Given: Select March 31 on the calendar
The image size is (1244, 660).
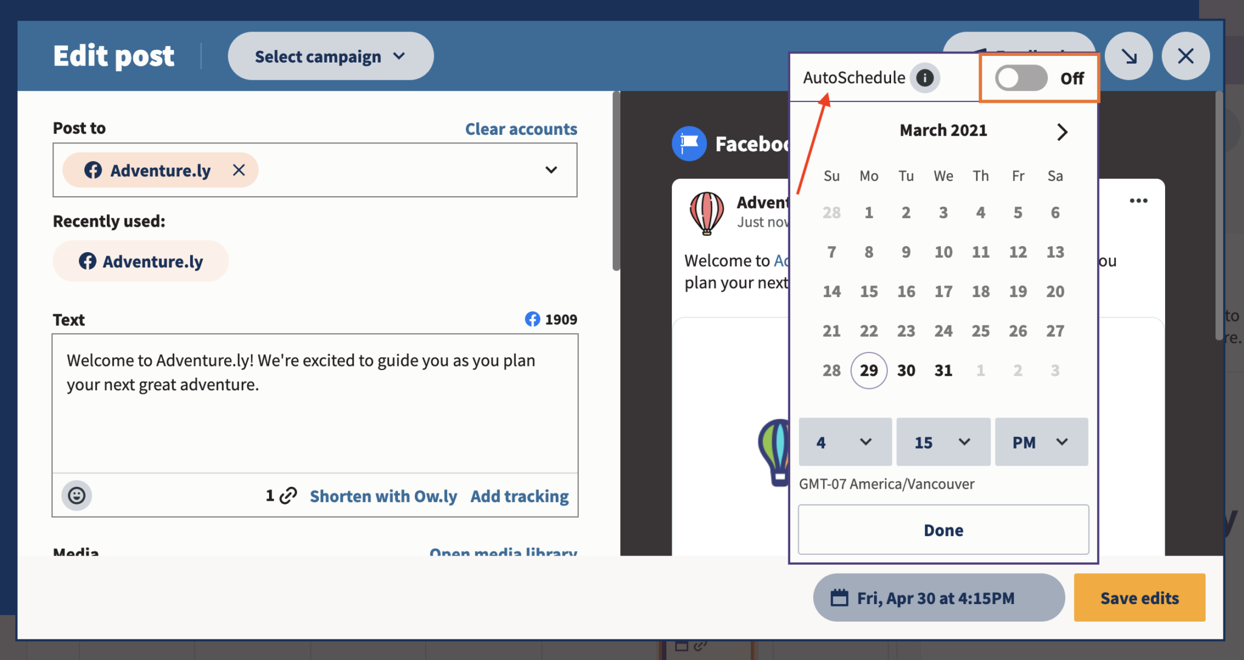Looking at the screenshot, I should pyautogui.click(x=943, y=370).
